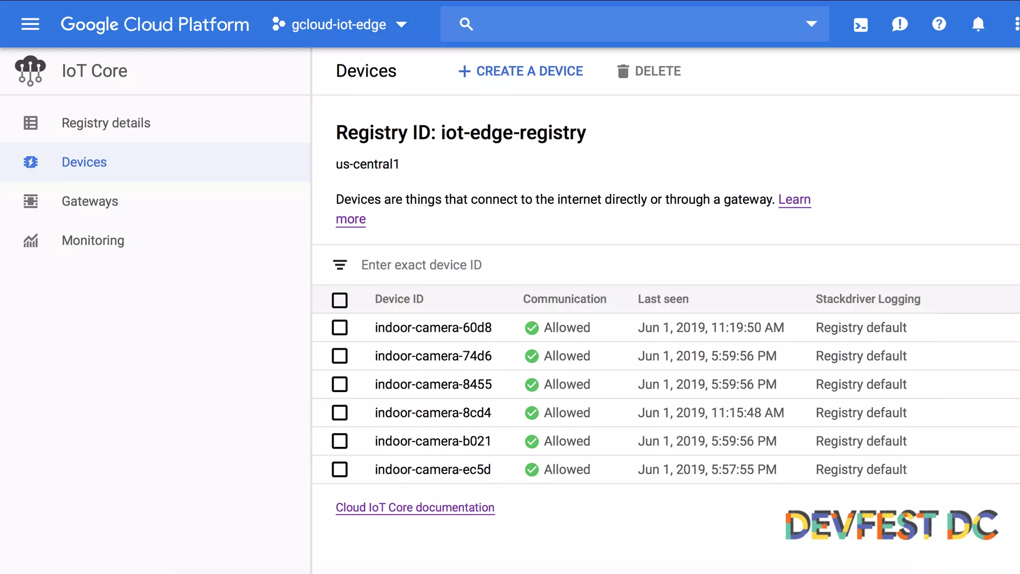Viewport: 1020px width, 574px height.
Task: Click the send feedback icon
Action: (x=899, y=24)
